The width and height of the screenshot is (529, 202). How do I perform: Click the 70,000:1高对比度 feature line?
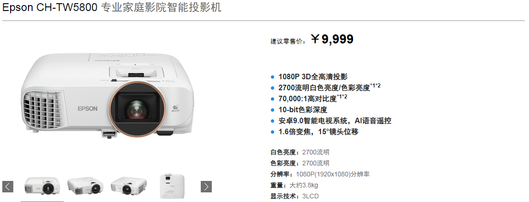pos(313,98)
